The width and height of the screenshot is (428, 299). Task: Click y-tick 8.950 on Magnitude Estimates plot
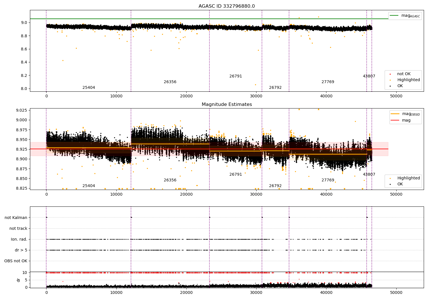click(x=22, y=140)
